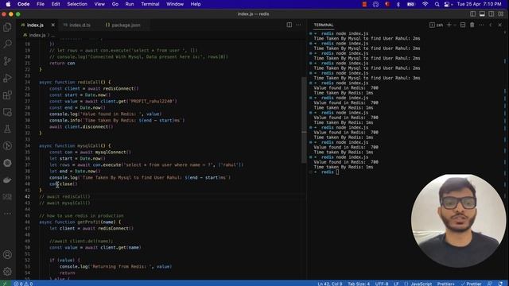509x286 pixels.
Task: Select the zsh terminal instance
Action: click(437, 25)
